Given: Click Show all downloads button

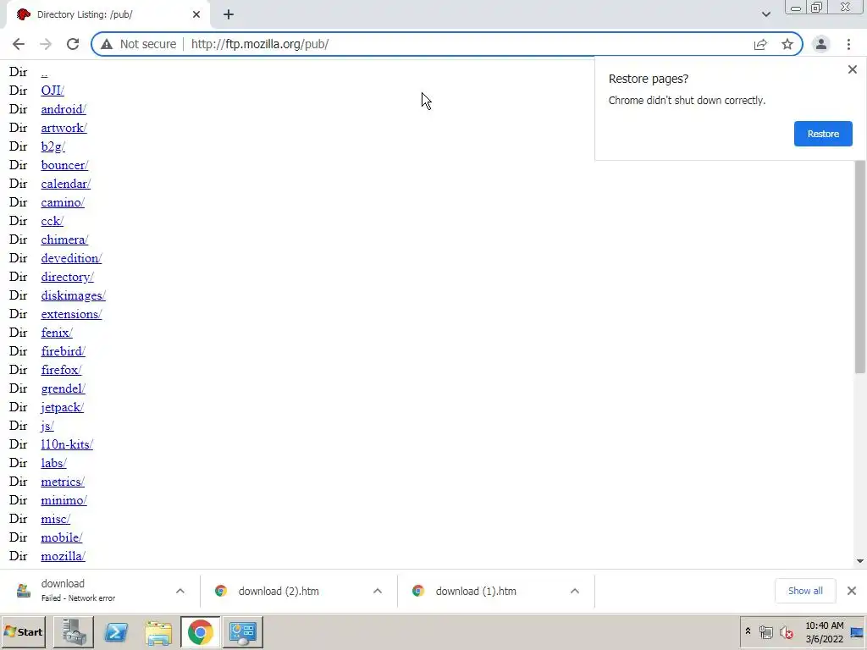Looking at the screenshot, I should [805, 591].
